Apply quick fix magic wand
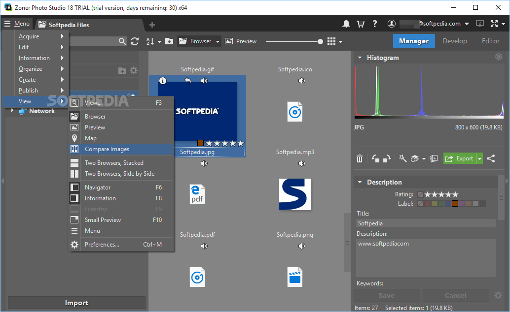 [402, 158]
